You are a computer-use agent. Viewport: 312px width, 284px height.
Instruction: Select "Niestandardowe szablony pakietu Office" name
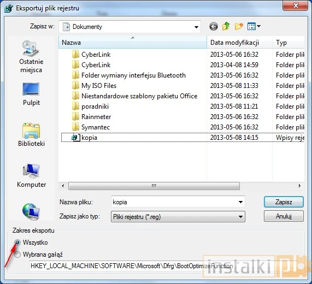pyautogui.click(x=139, y=96)
